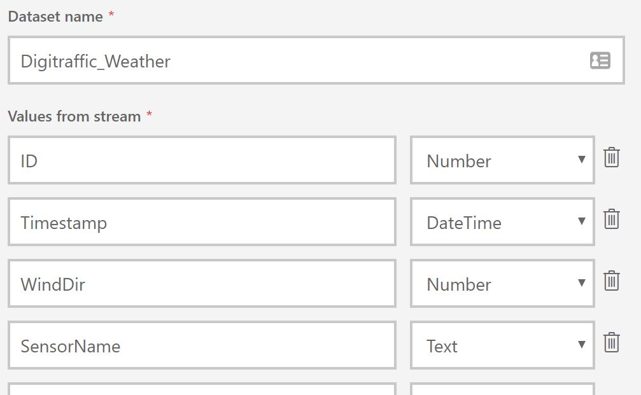Click the SensorName text field
Screen dimensions: 641x395
pos(202,345)
